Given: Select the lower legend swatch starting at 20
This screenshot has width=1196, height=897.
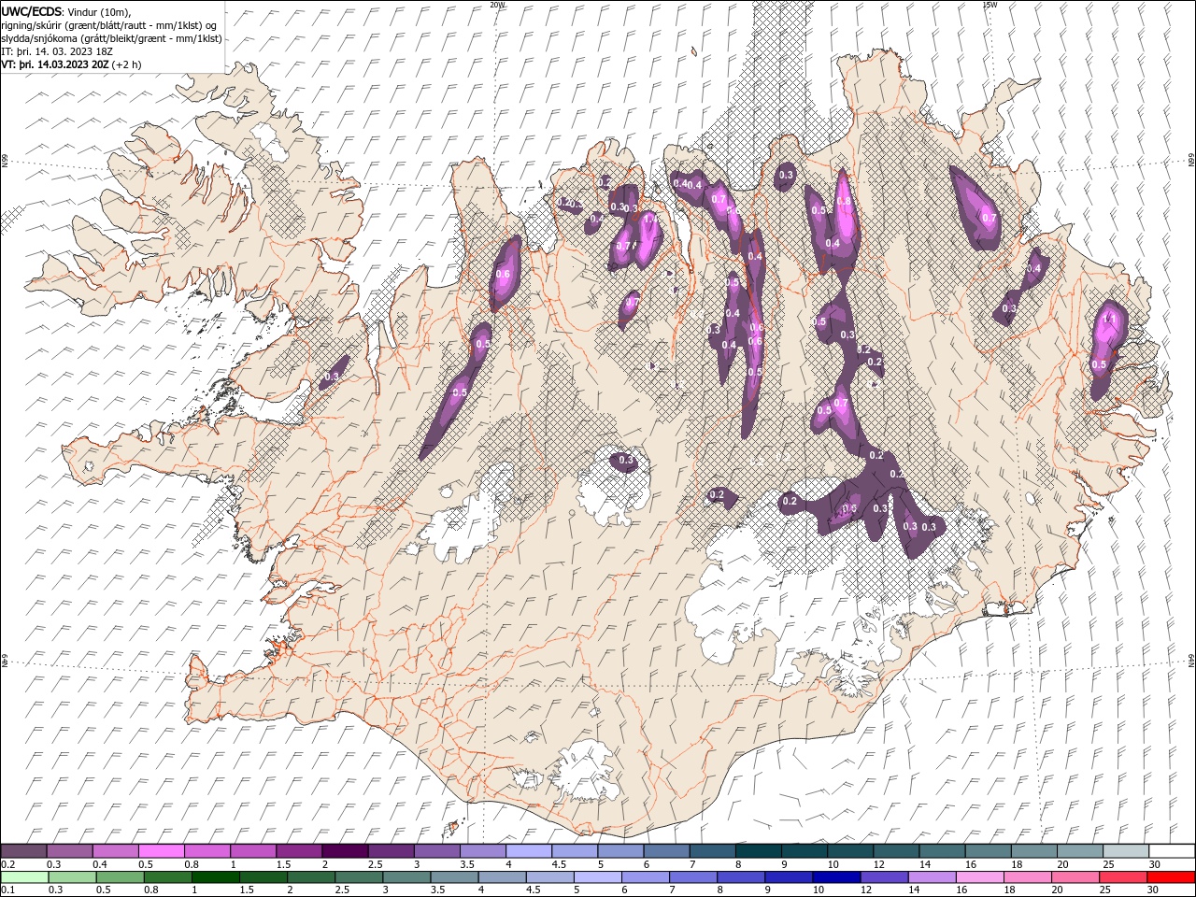Looking at the screenshot, I should [1075, 877].
